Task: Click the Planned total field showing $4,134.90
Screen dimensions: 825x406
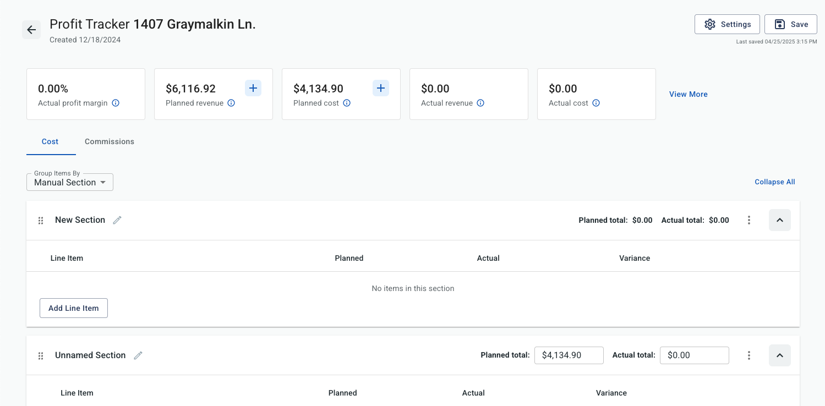Action: coord(569,355)
